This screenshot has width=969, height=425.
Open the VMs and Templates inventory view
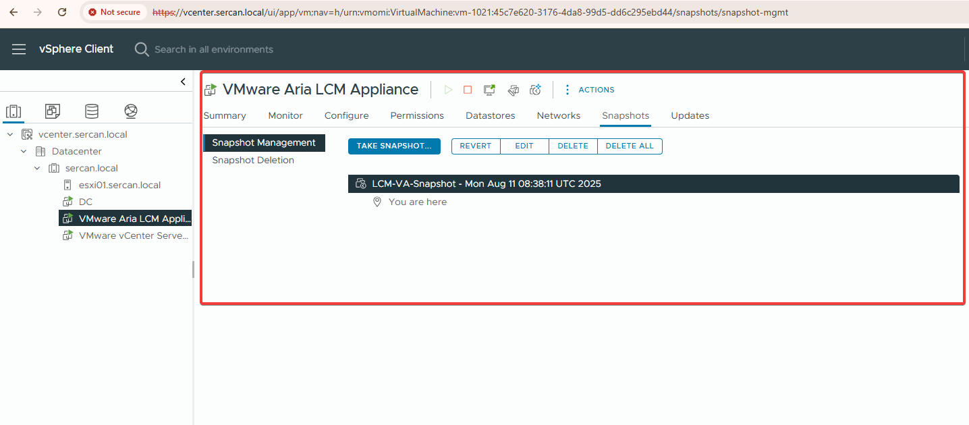tap(53, 111)
